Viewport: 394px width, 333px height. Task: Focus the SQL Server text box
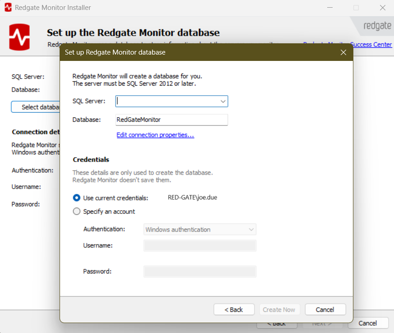(x=167, y=102)
